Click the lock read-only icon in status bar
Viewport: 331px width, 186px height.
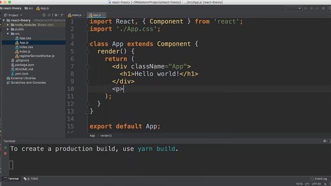click(x=325, y=184)
